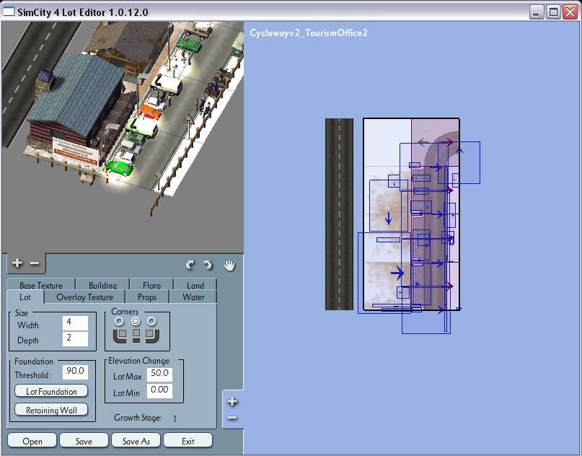Zoom in the 3D preview view
Image resolution: width=582 pixels, height=456 pixels.
click(x=17, y=263)
